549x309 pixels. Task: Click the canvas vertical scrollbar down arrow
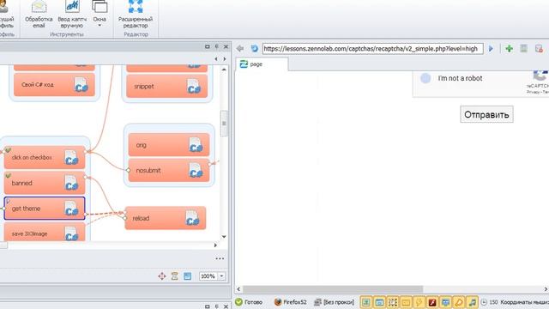[x=224, y=237]
